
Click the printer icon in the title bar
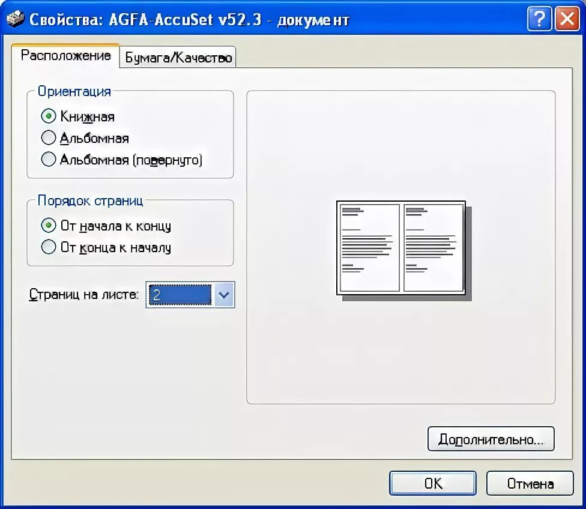(16, 19)
